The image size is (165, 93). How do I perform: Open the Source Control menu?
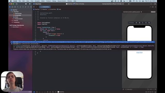click(62, 1)
